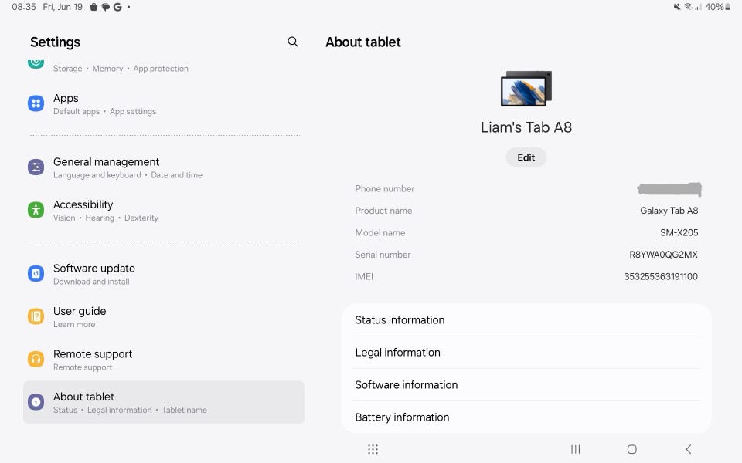Open the app drawer grid icon
Screen dimensions: 742x463
pos(373,449)
